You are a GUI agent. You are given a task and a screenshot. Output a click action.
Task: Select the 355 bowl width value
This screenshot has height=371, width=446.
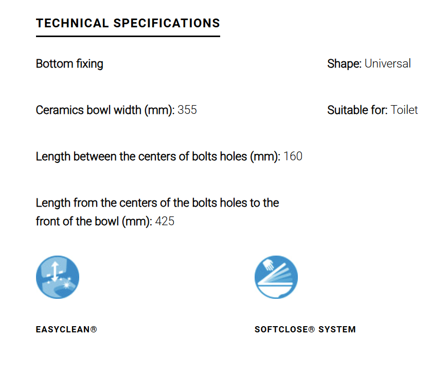187,110
